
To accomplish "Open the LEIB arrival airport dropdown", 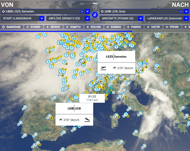I will click(x=186, y=11).
